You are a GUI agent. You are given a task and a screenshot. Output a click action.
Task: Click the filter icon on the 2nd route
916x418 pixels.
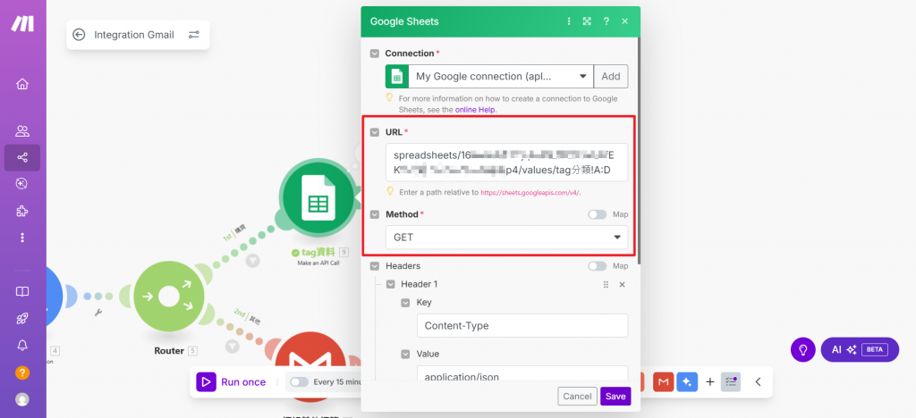click(x=232, y=347)
